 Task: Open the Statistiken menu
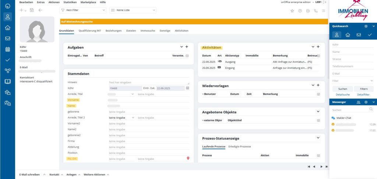pos(70,2)
